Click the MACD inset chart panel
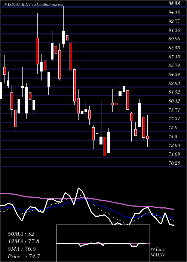The width and height of the screenshot is (187, 262). click(x=103, y=243)
